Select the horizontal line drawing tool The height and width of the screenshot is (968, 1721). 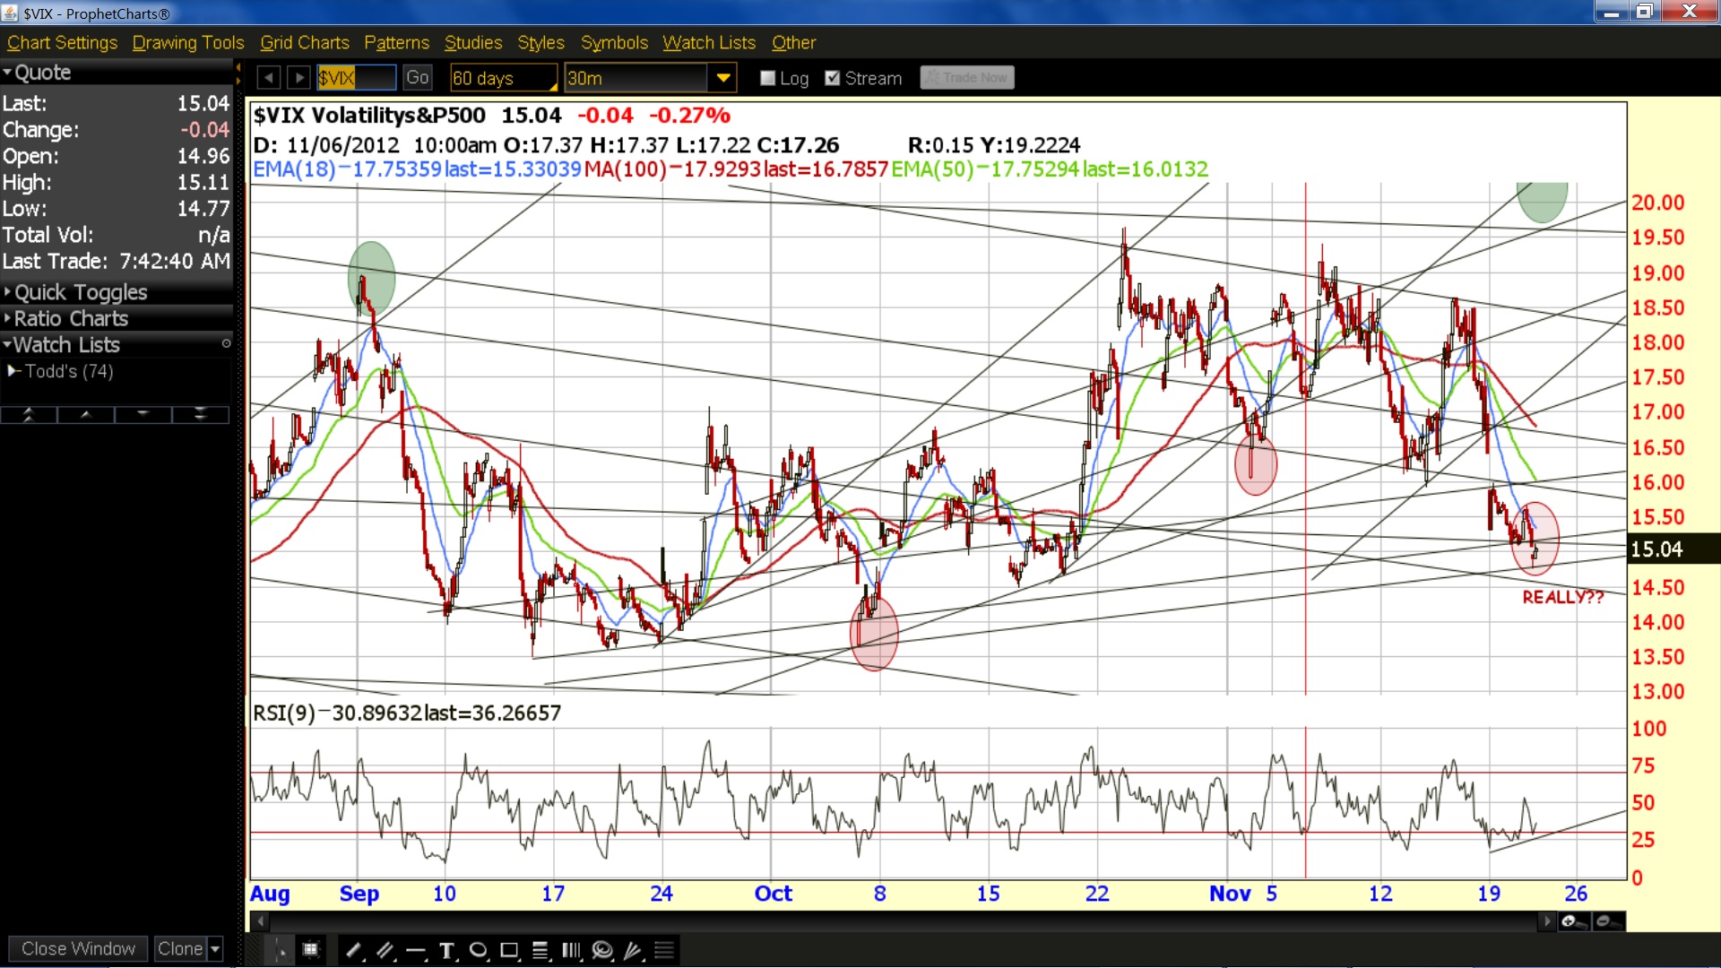coord(416,950)
